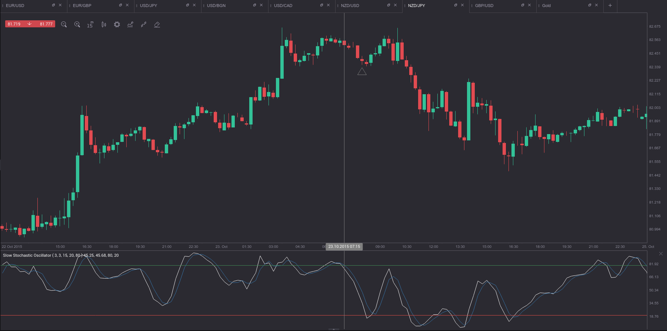Click the red 81.719 sell price button
Image resolution: width=667 pixels, height=331 pixels.
[x=15, y=24]
